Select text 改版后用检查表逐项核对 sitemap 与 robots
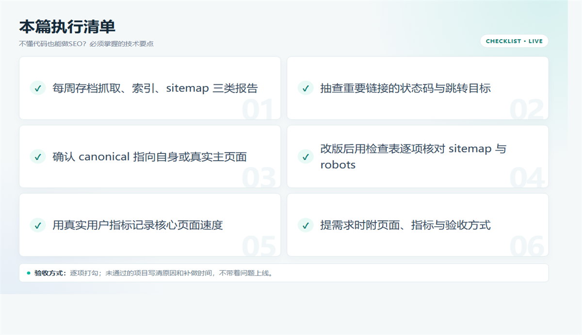The image size is (582, 335). click(x=413, y=156)
